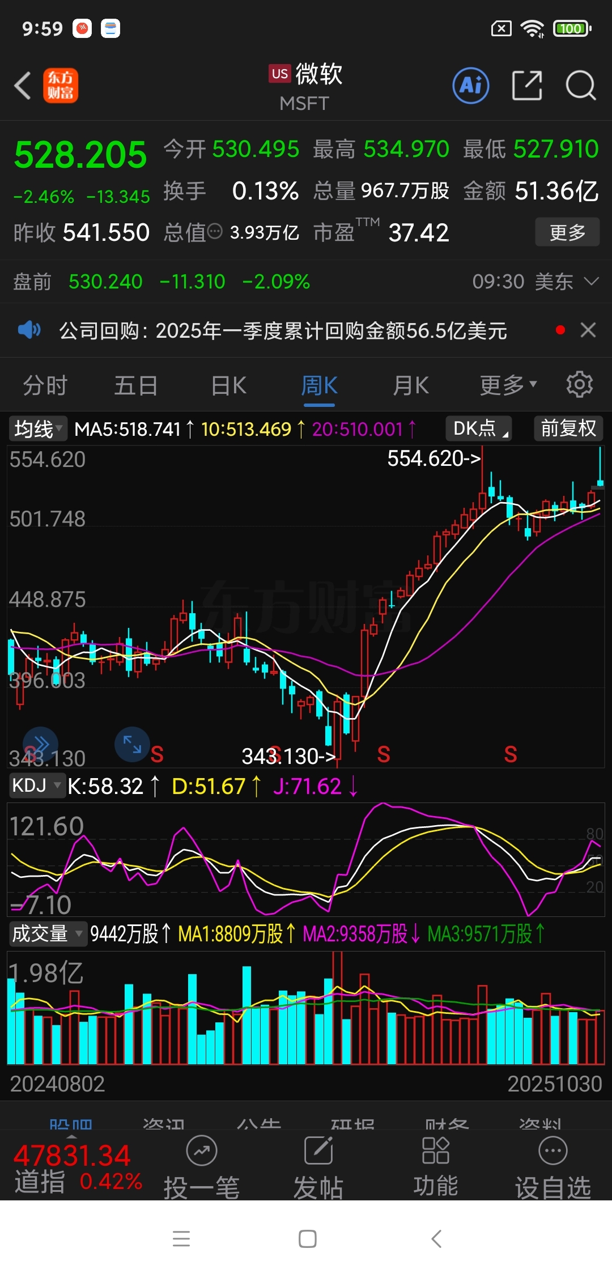
Task: Tap the double-arrow scroll chart icon
Action: pos(40,744)
